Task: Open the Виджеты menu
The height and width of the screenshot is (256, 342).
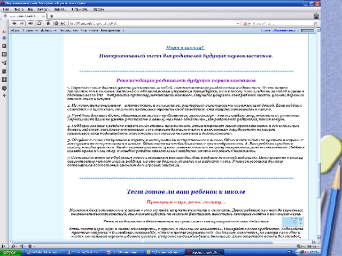Action: coord(60,10)
